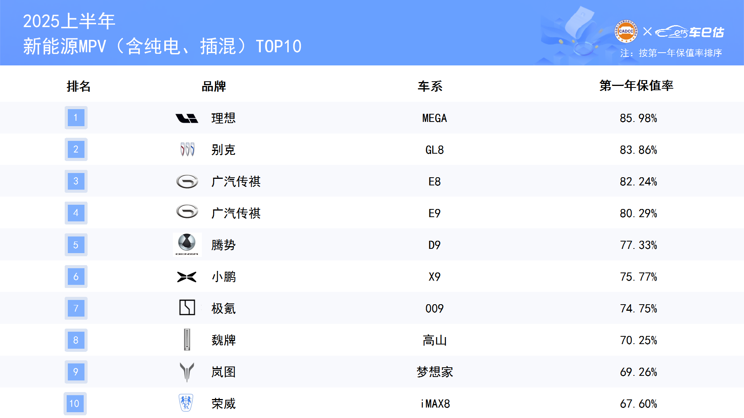Click the value 82.24%
Screen dimensions: 744x418
click(x=638, y=182)
